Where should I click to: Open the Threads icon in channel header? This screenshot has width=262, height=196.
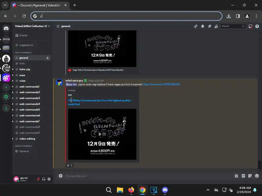pos(196,26)
